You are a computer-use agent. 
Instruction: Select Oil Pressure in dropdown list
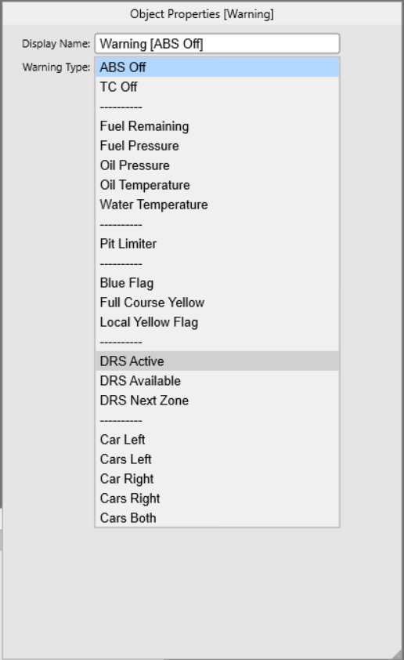pyautogui.click(x=217, y=165)
